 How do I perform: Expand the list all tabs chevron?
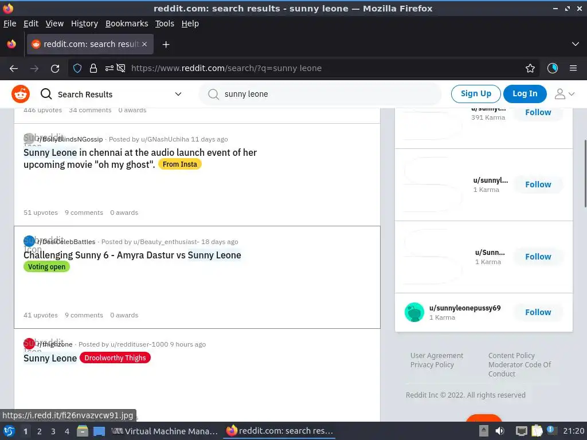point(576,44)
